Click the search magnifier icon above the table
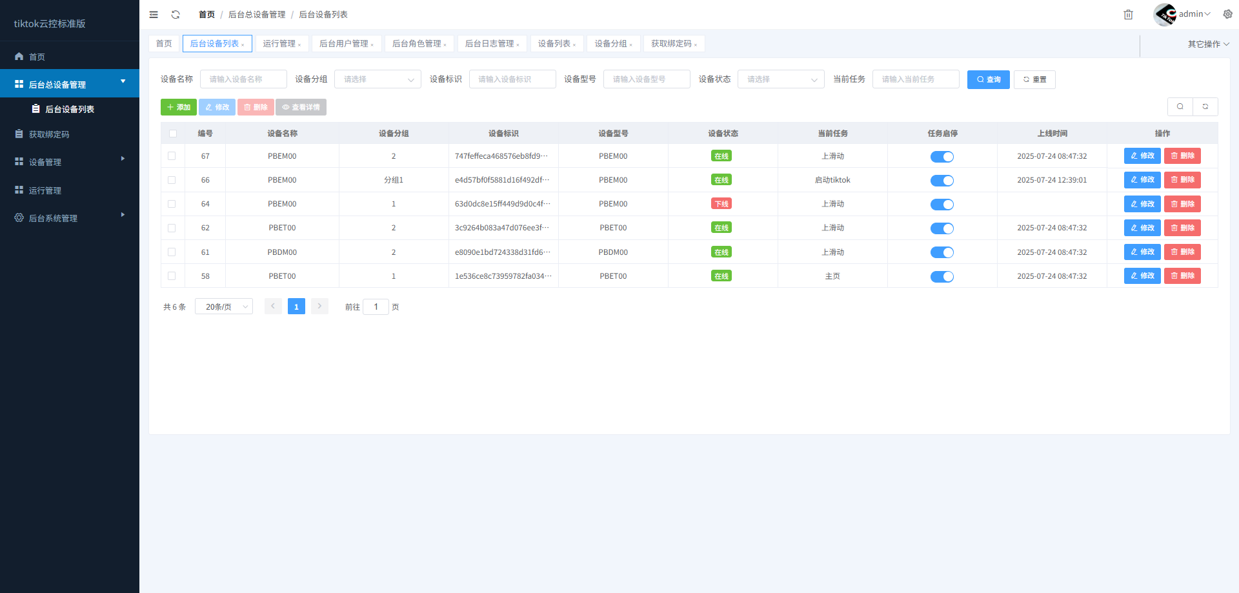The image size is (1239, 593). (x=1180, y=106)
